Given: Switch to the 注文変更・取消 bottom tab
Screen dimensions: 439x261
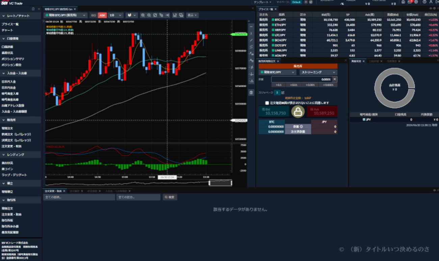Looking at the screenshot, I should click(53, 191).
